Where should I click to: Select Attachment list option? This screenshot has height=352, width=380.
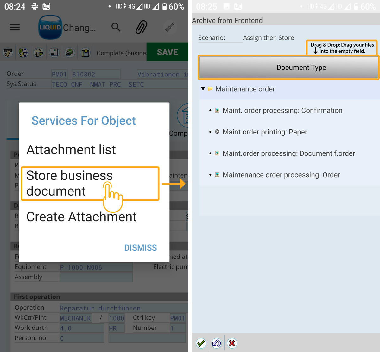coord(71,150)
